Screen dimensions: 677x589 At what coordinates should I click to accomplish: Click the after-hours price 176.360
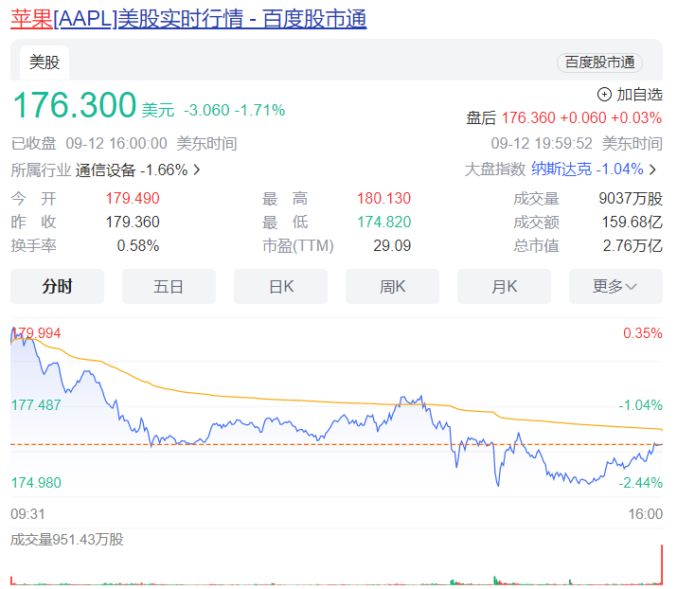(528, 117)
